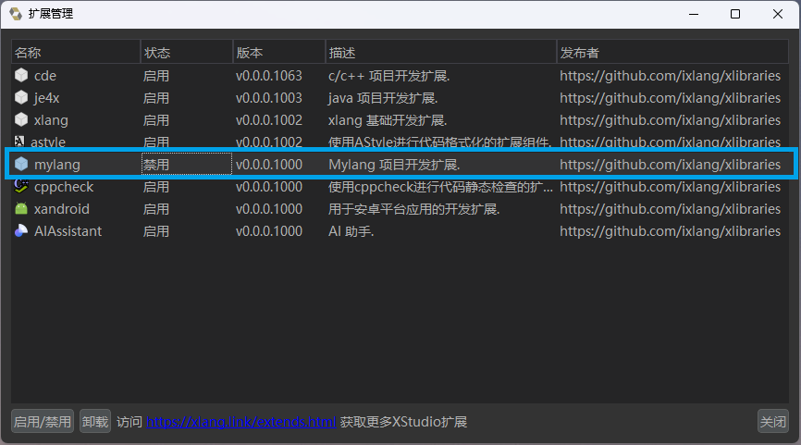The height and width of the screenshot is (445, 801).
Task: Click the 启用 status of AIAssistant
Action: (x=155, y=231)
